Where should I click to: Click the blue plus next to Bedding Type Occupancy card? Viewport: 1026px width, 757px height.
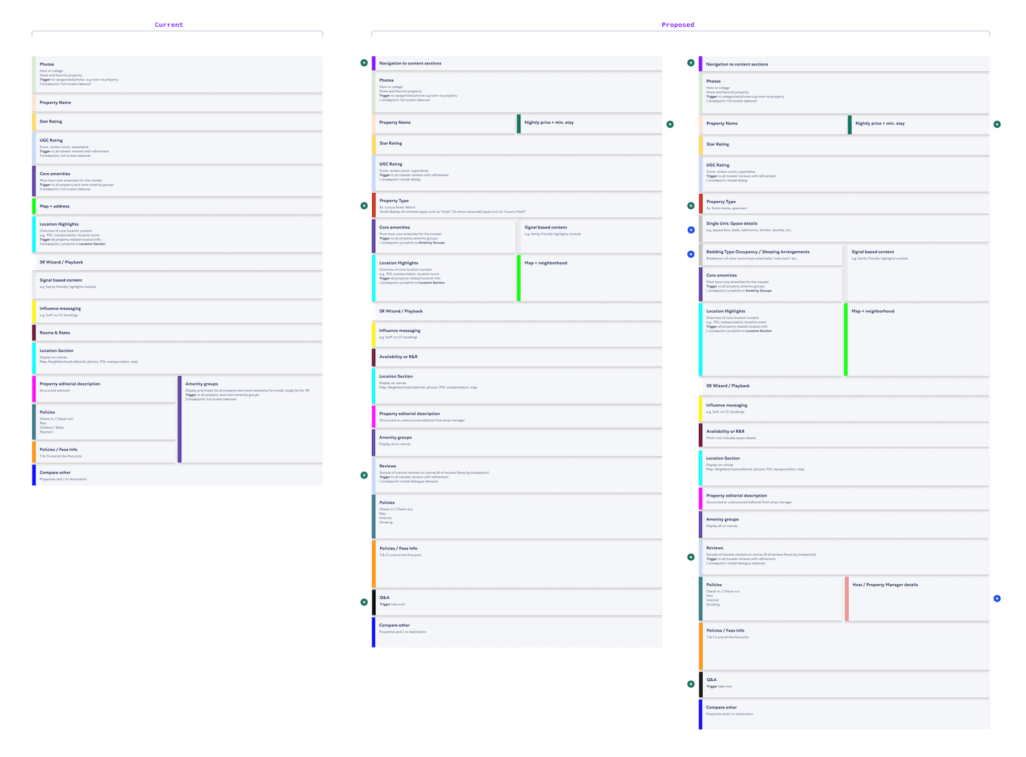coord(690,254)
